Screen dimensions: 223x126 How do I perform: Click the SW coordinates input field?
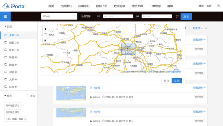click(118, 16)
